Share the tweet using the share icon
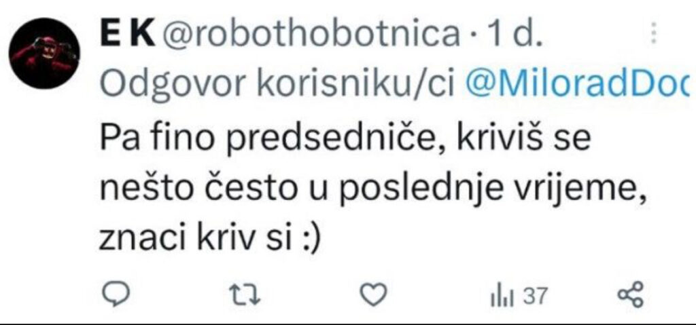696x325 pixels. point(630,294)
